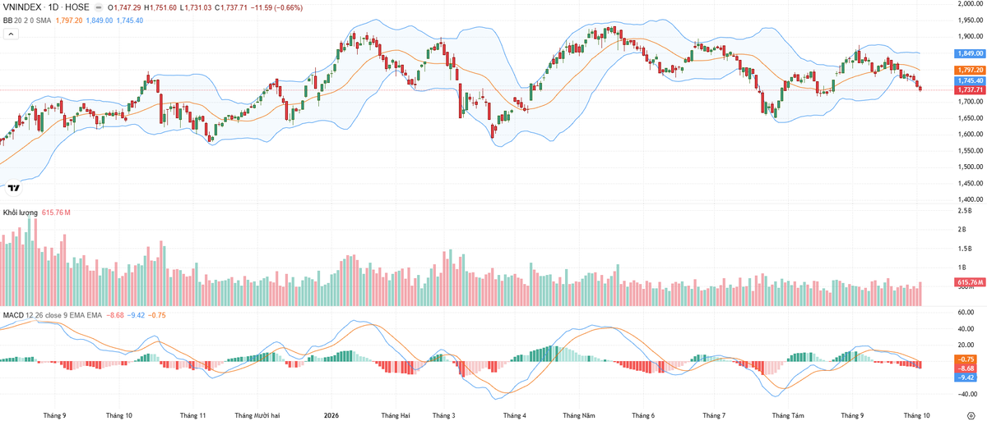
Task: Click the low price L1,731.03
Action: point(195,7)
